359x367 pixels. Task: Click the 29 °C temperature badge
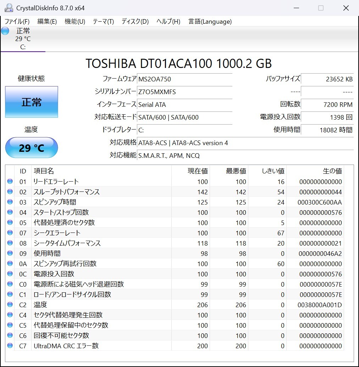point(31,148)
